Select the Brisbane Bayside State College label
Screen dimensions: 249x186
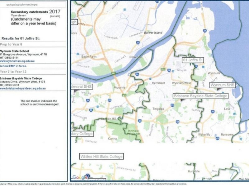point(200,96)
